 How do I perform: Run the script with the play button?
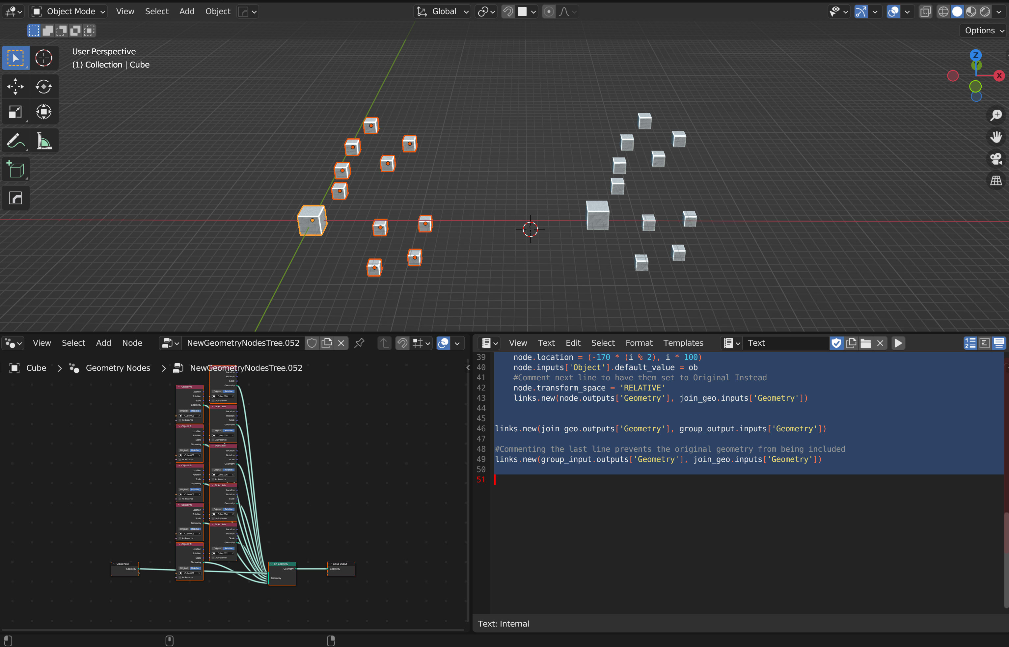coord(898,343)
